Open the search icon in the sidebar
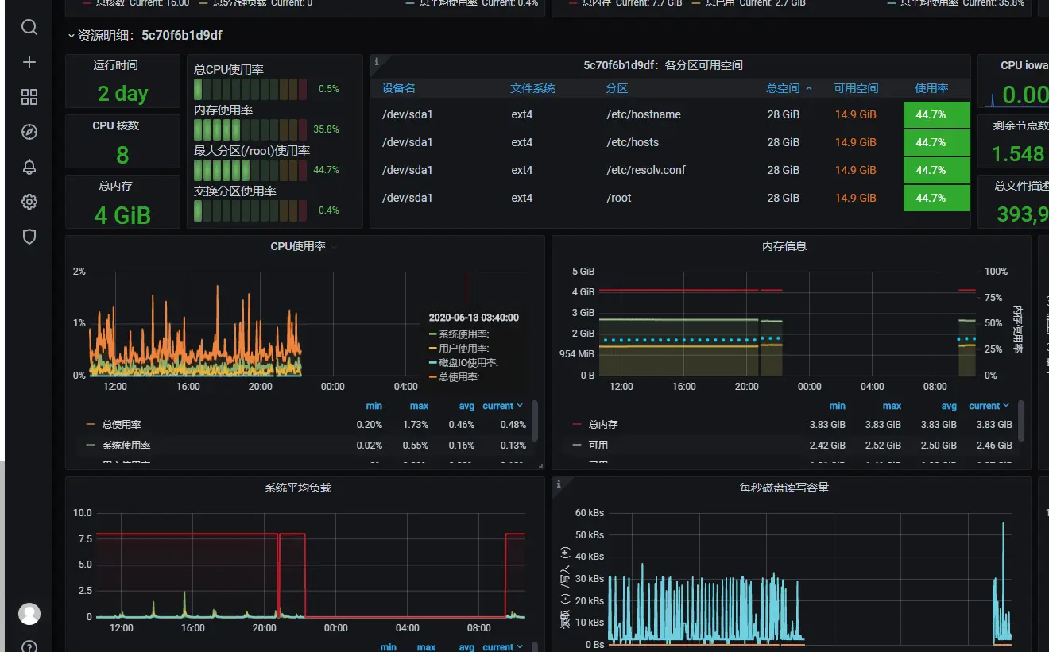 pyautogui.click(x=29, y=28)
